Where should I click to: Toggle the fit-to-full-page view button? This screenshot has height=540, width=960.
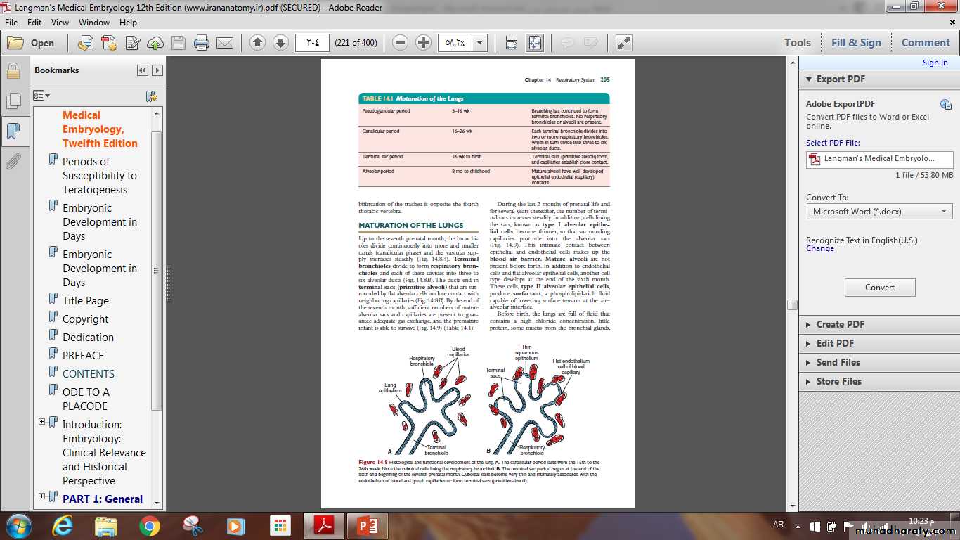[x=535, y=43]
